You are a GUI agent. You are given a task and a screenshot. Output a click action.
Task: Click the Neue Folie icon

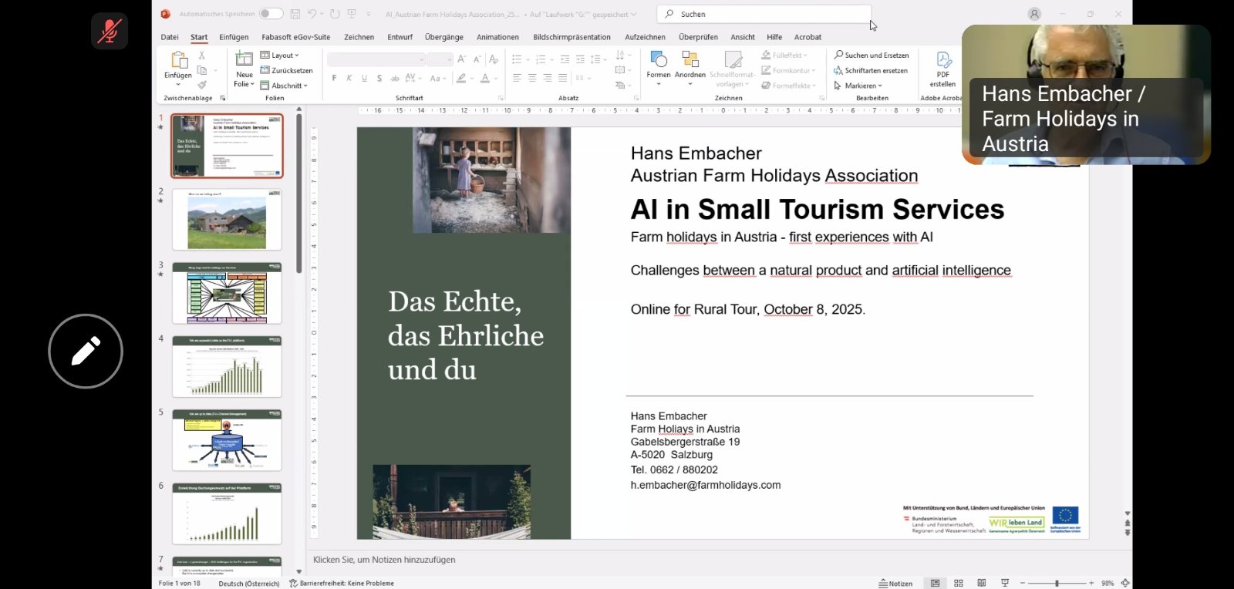click(244, 60)
